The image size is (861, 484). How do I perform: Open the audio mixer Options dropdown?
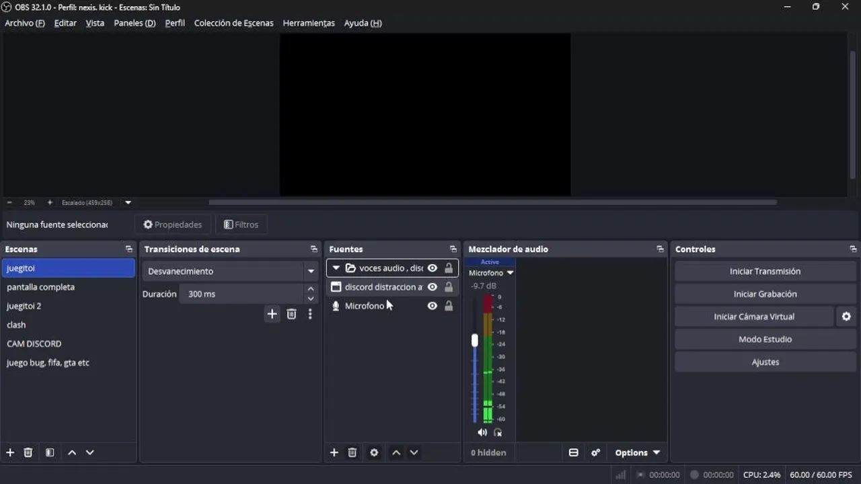[637, 452]
